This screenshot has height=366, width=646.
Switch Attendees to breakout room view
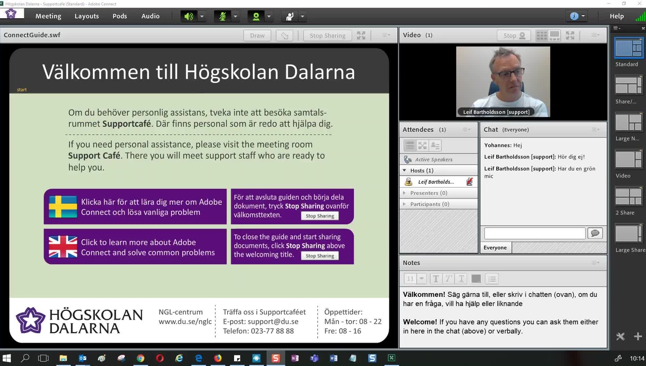(422, 145)
